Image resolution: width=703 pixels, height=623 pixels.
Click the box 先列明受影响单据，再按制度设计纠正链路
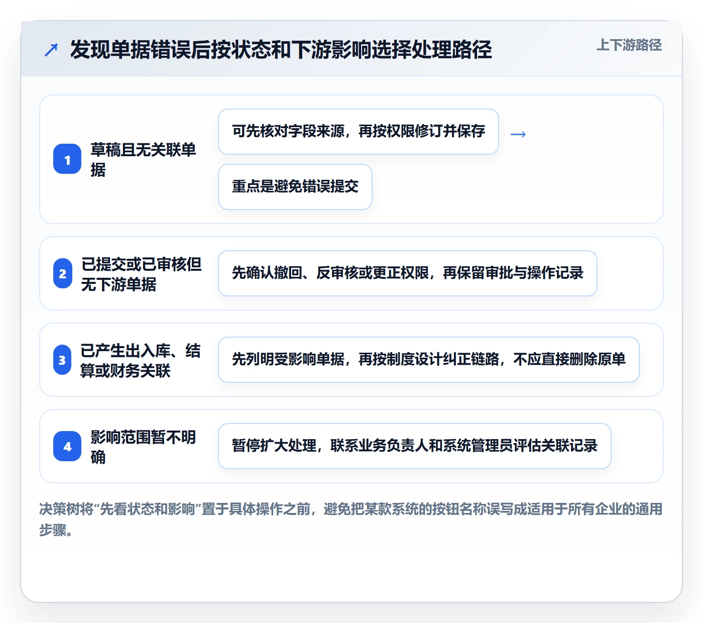click(429, 360)
